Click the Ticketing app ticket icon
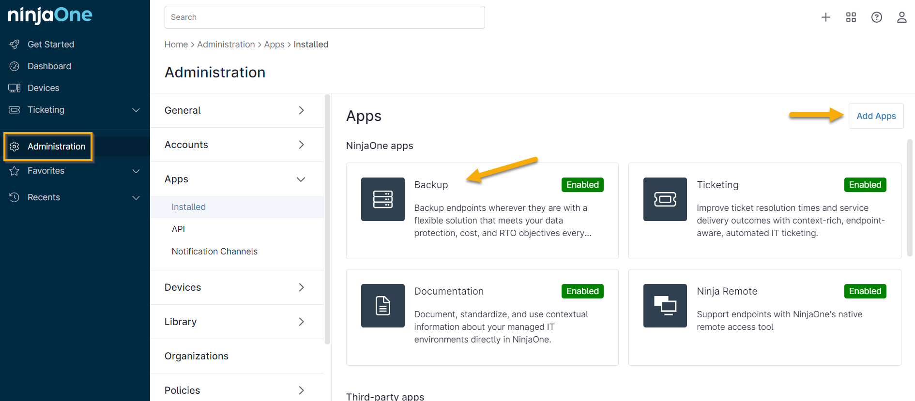The image size is (915, 401). coord(665,199)
